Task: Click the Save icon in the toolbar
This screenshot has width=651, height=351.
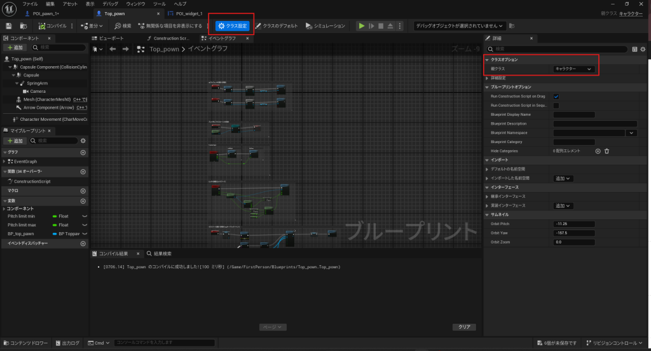Action: pyautogui.click(x=9, y=26)
